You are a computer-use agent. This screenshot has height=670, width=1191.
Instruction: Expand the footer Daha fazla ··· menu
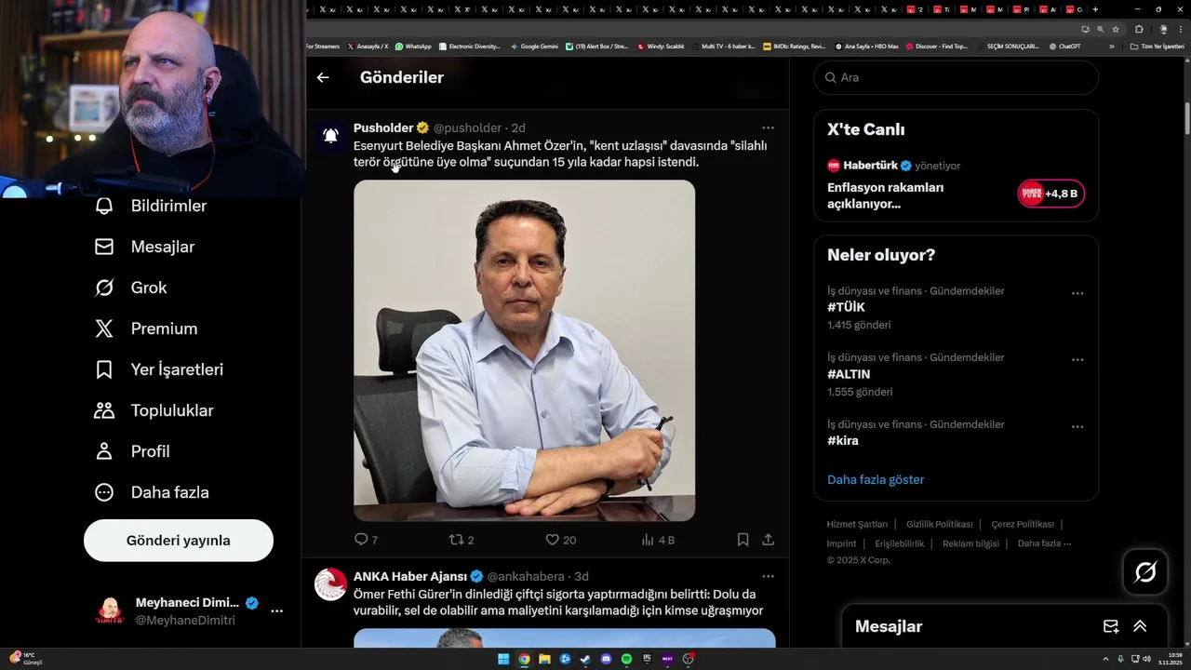[x=1044, y=543]
